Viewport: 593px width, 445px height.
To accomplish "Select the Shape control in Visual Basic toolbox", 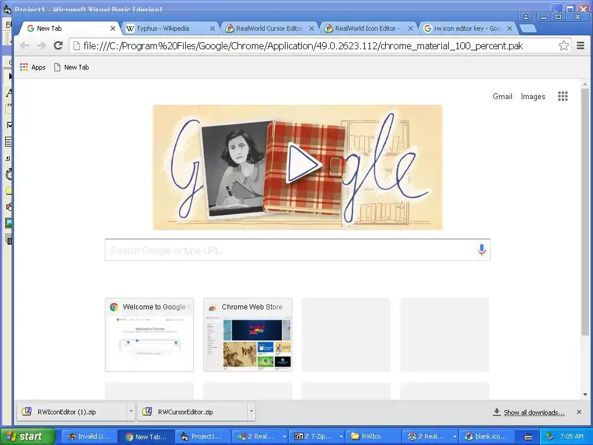I will pos(9,207).
